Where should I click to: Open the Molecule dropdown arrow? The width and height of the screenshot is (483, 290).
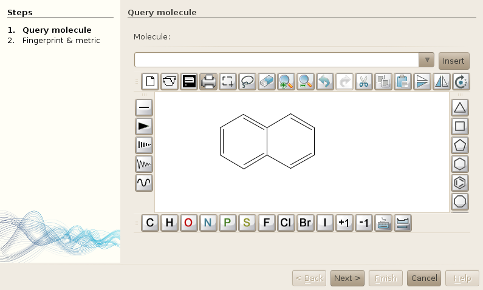click(426, 60)
